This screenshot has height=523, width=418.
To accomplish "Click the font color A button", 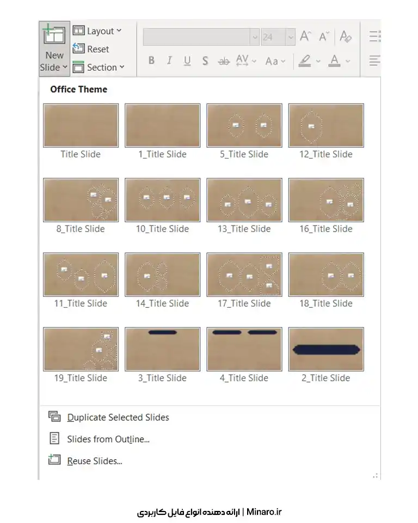I will 335,60.
